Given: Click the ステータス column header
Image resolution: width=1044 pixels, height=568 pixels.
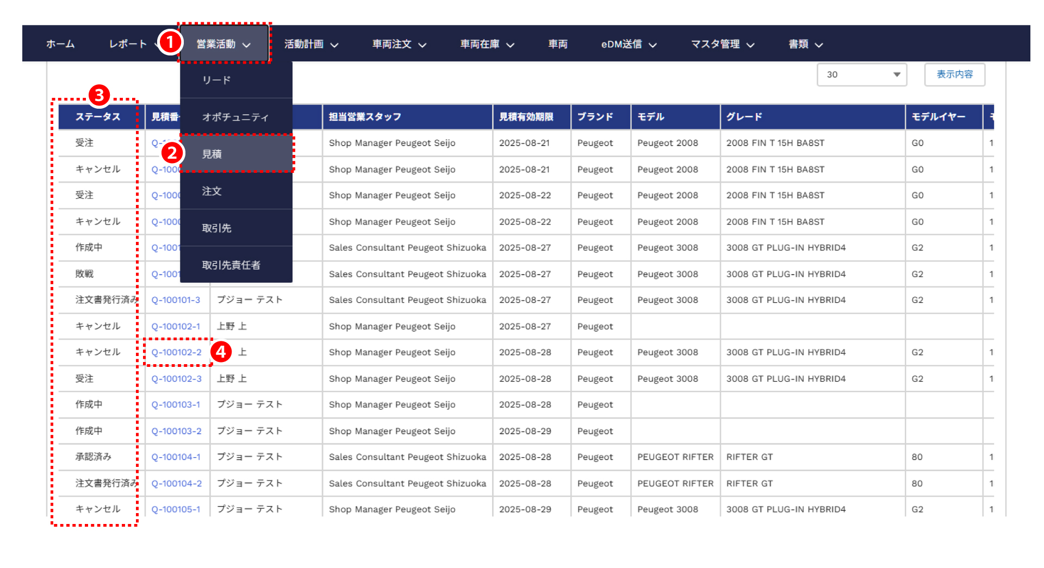Looking at the screenshot, I should [x=98, y=117].
